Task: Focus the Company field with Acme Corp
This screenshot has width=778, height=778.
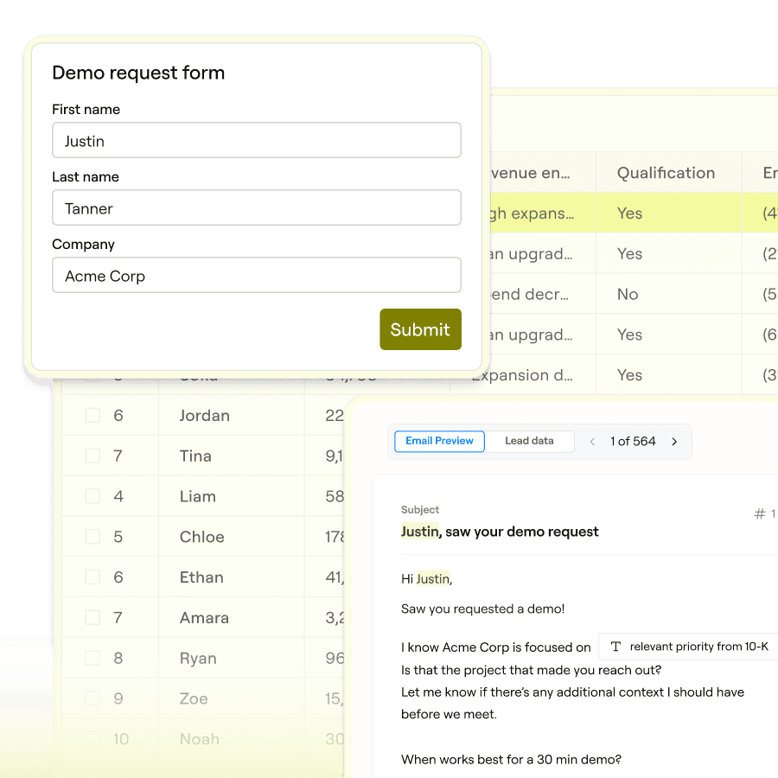Action: click(x=257, y=276)
